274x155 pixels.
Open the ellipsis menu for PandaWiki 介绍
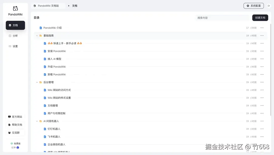(x=262, y=28)
